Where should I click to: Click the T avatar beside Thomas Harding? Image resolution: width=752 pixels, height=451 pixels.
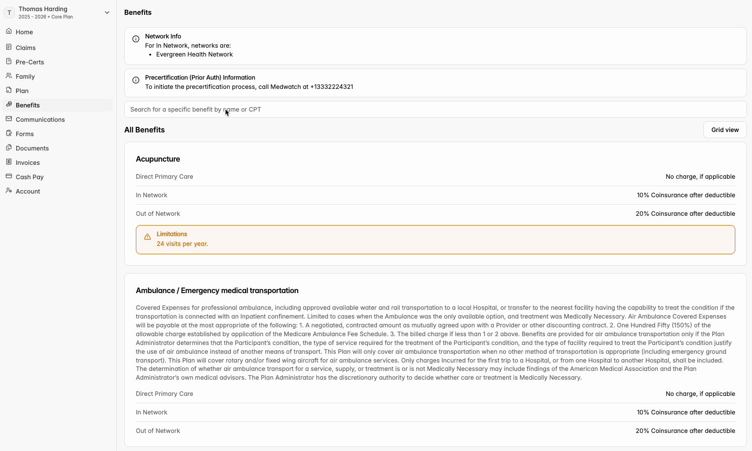(9, 13)
